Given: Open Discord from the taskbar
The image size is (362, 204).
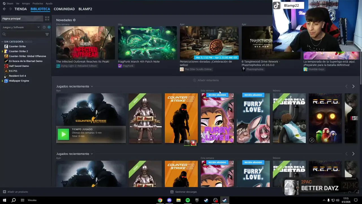Looking at the screenshot, I should tap(169, 200).
